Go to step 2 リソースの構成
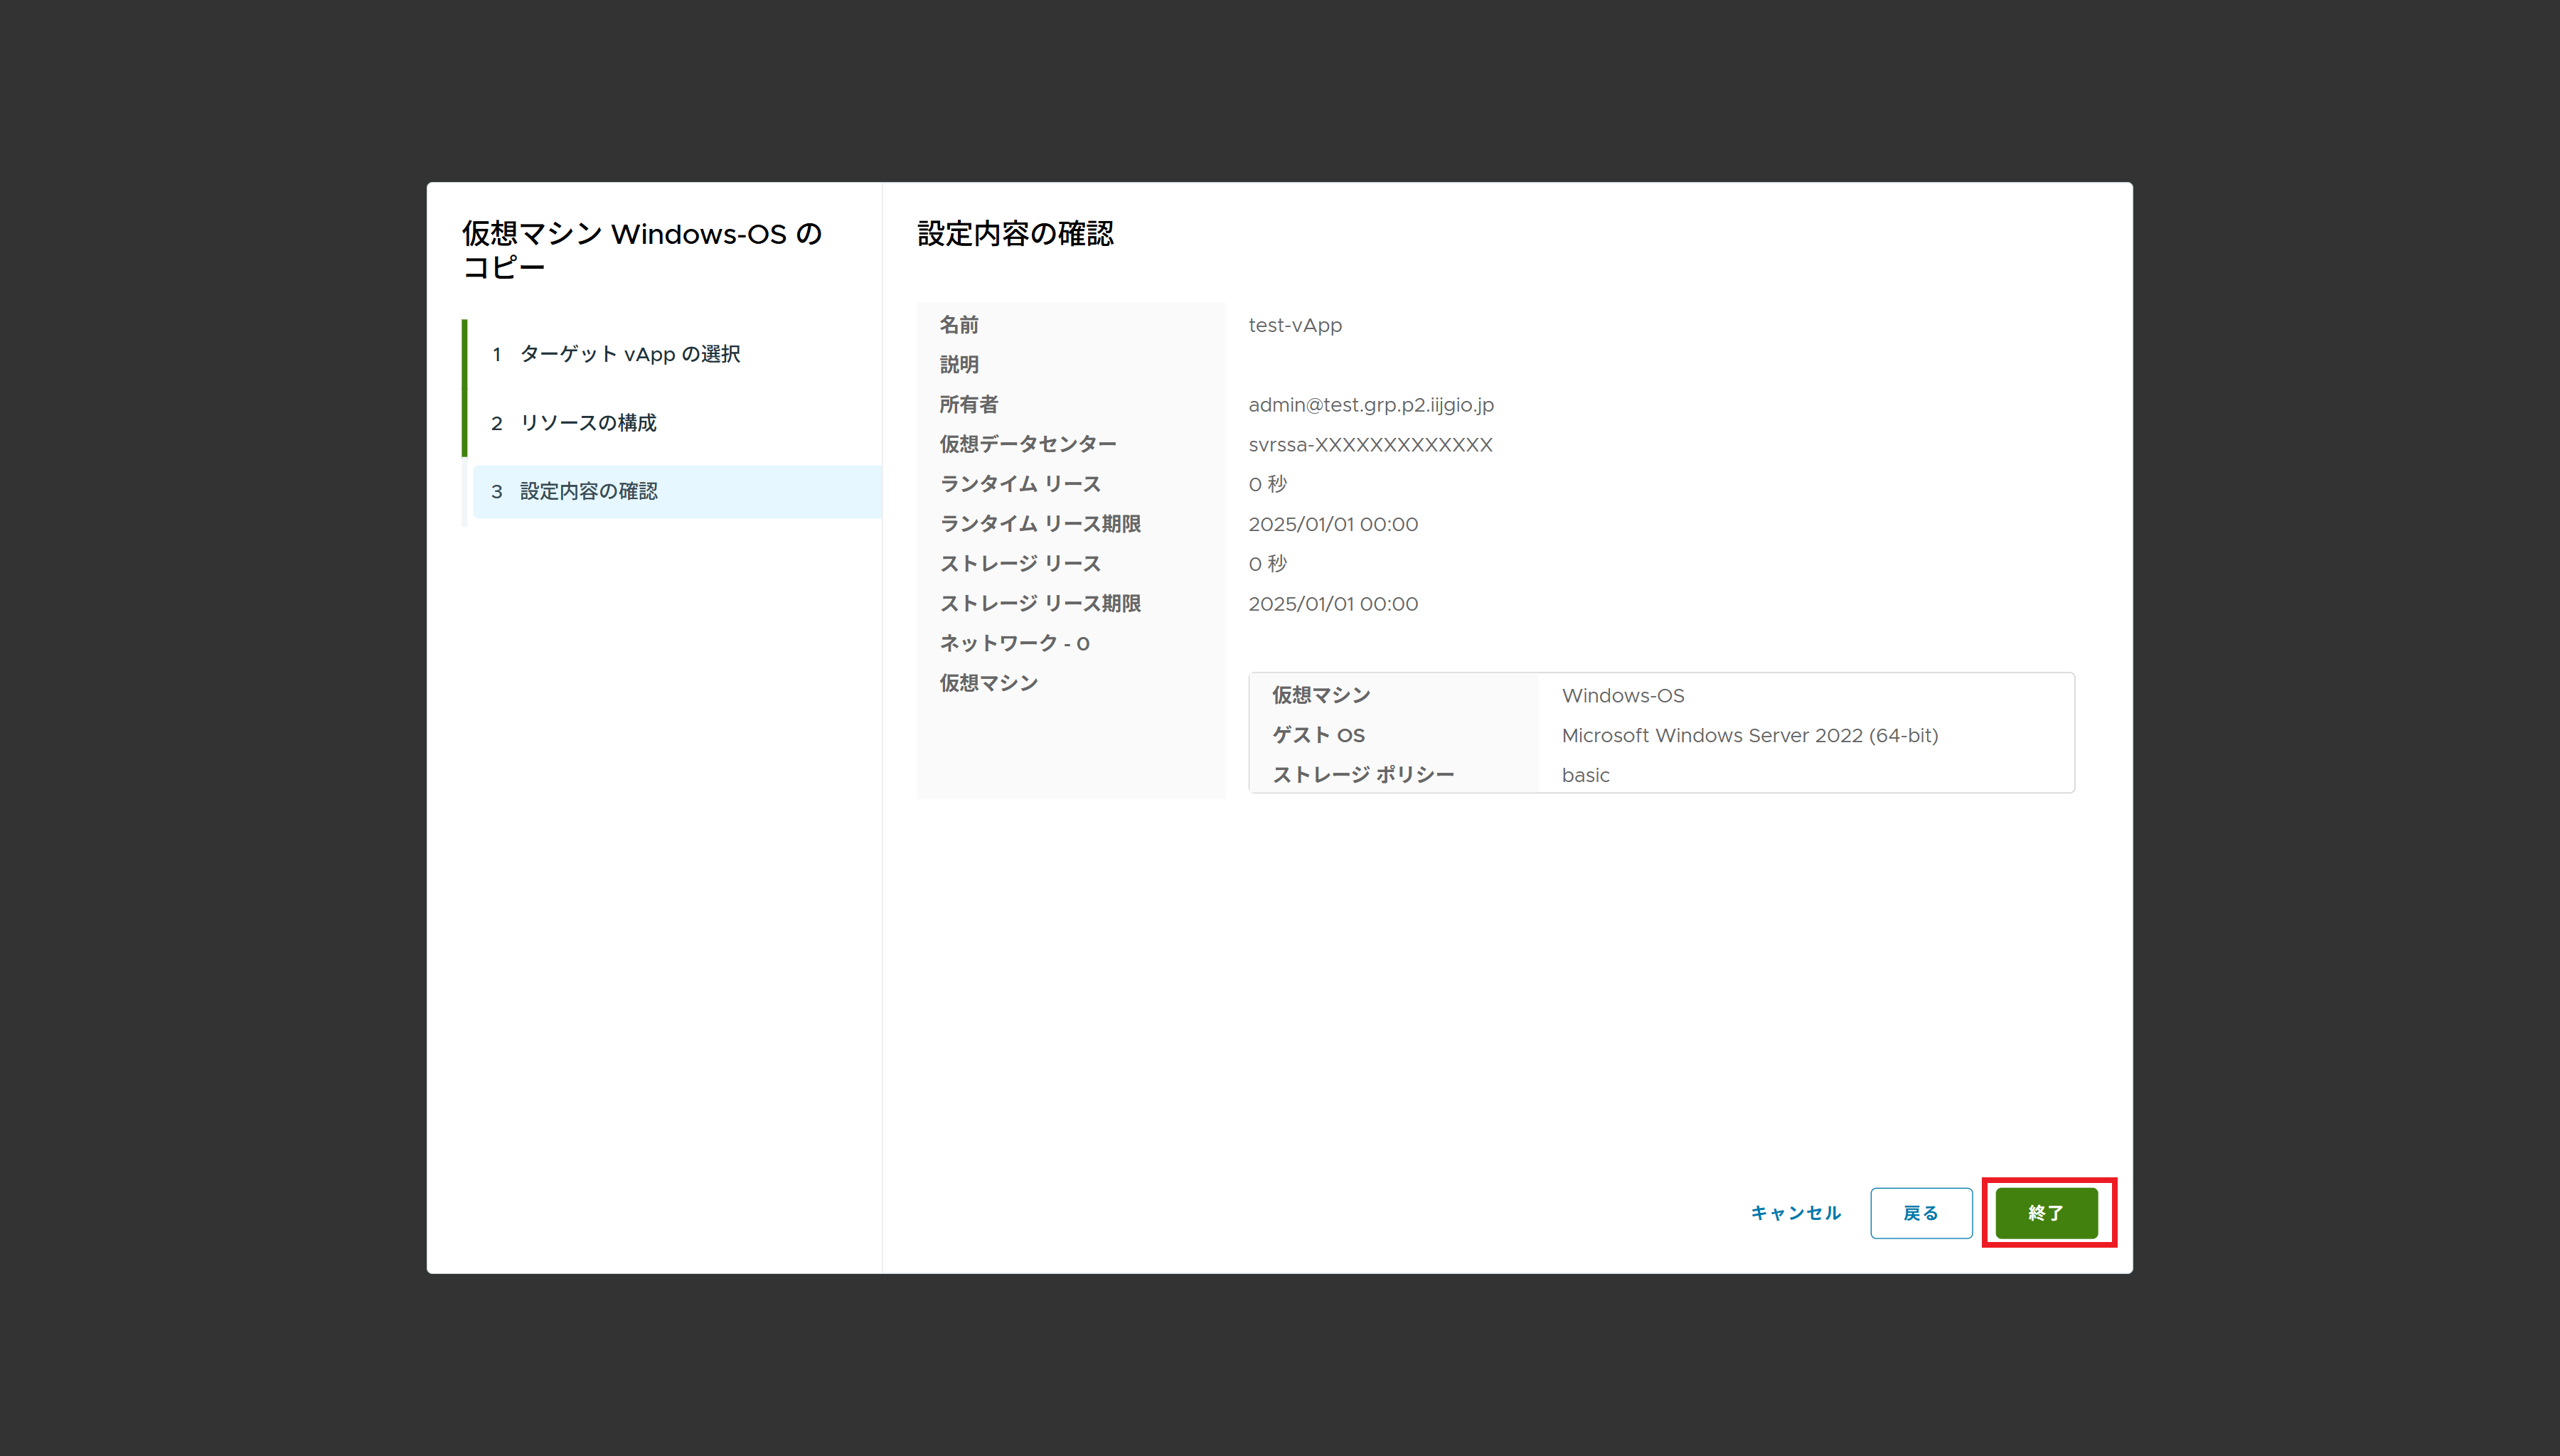The height and width of the screenshot is (1456, 2560). 588,422
